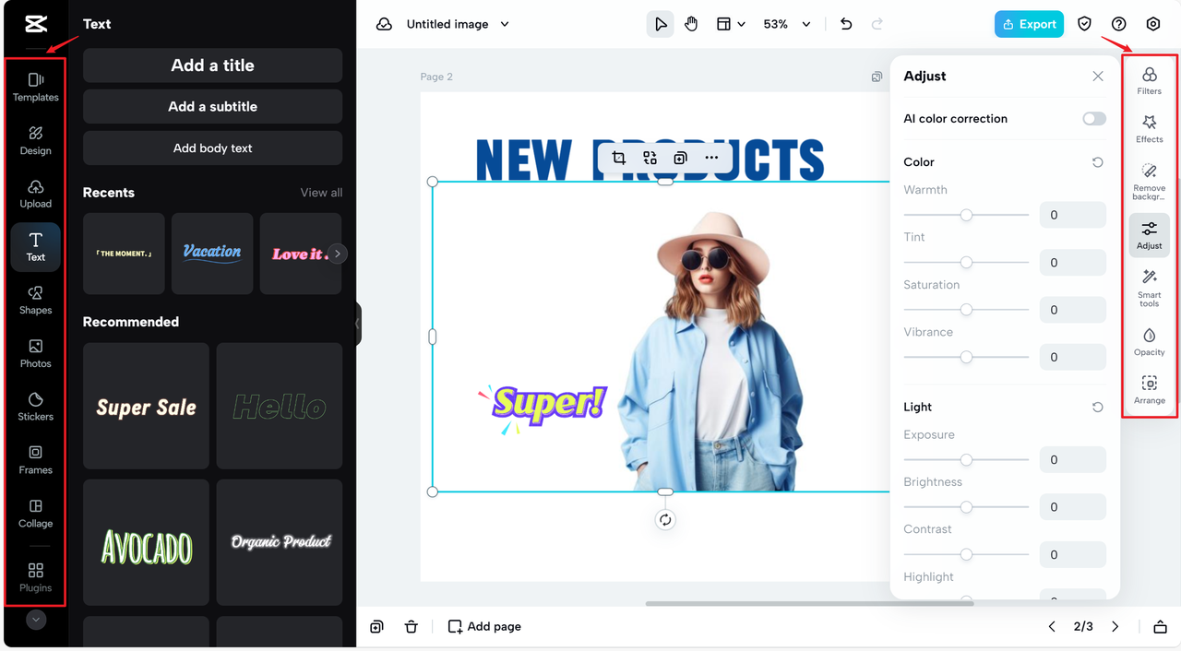Click Add a subtitle button
The height and width of the screenshot is (651, 1181).
click(212, 107)
